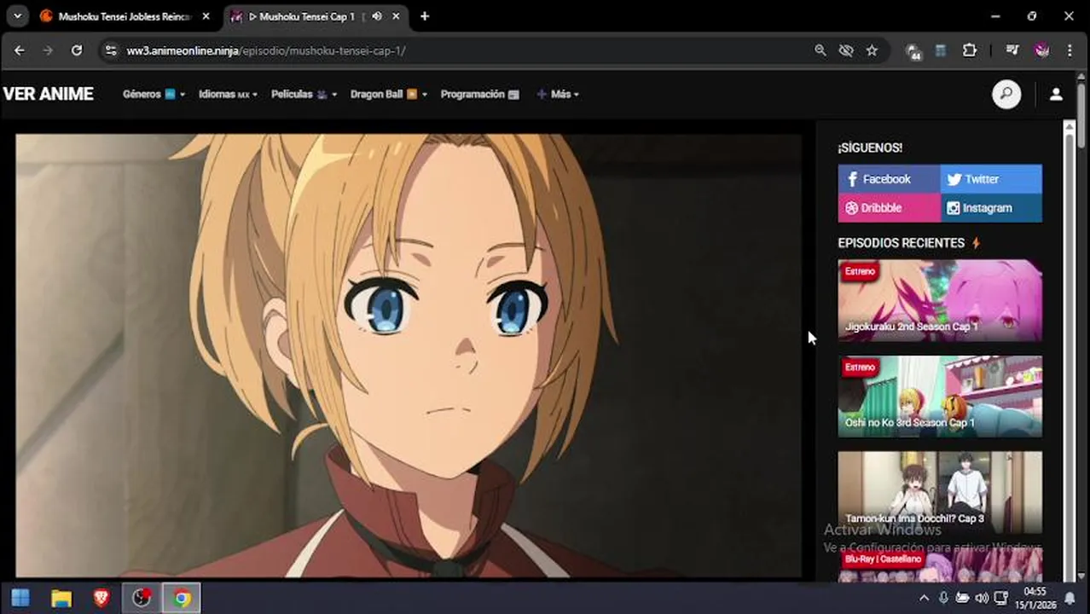Open File Explorer from taskbar
Image resolution: width=1090 pixels, height=614 pixels.
(61, 598)
